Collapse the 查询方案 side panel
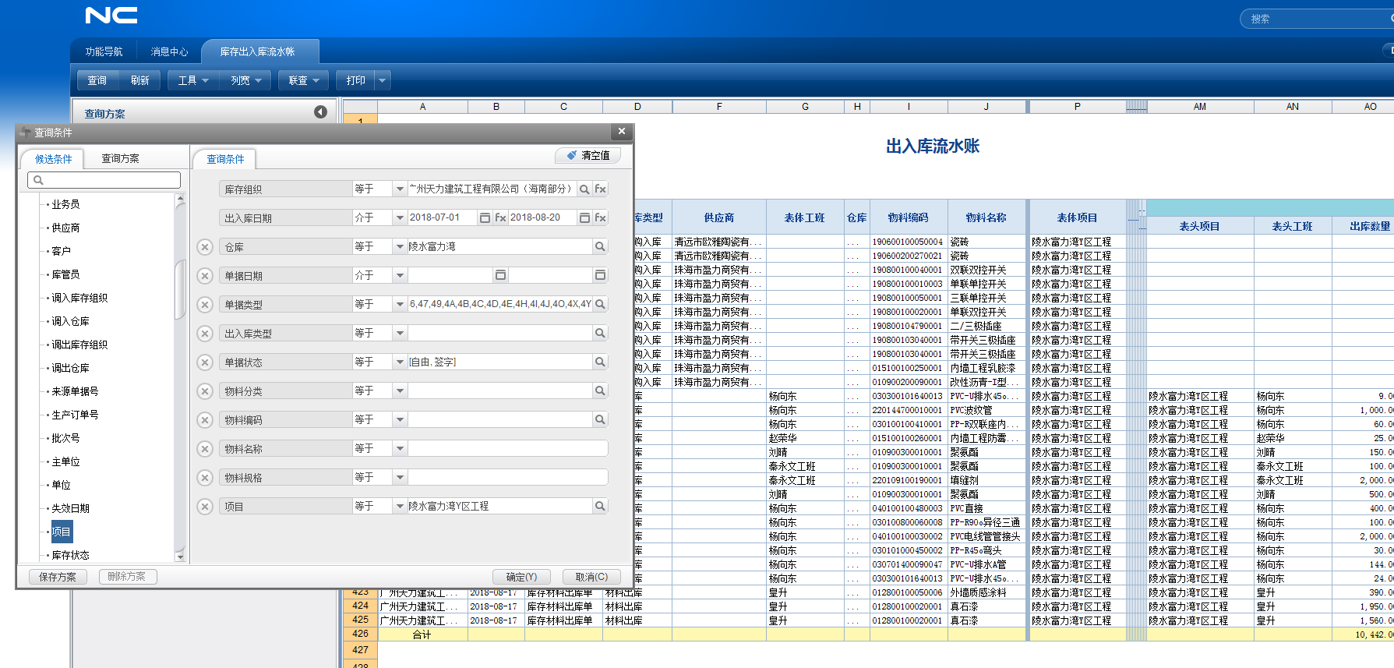The width and height of the screenshot is (1394, 668). [320, 112]
